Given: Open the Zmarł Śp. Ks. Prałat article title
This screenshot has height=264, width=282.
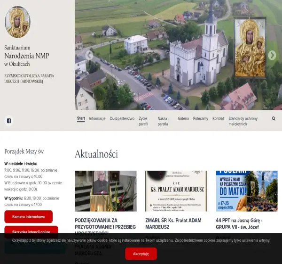Looking at the screenshot, I should pyautogui.click(x=173, y=223).
